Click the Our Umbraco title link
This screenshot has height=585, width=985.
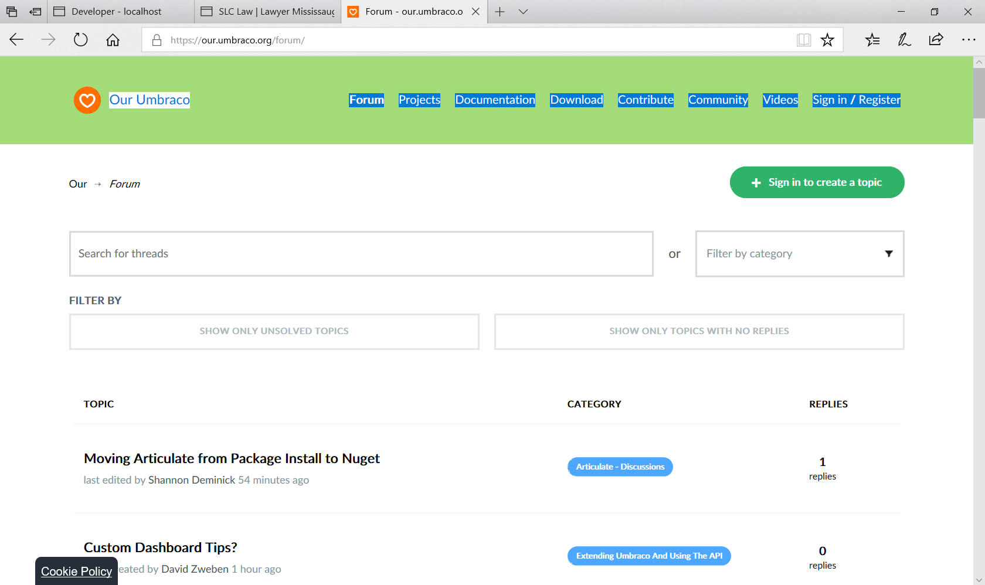[150, 100]
